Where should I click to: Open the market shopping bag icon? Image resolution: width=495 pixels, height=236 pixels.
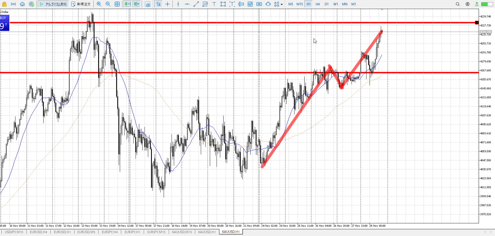[x=4, y=4]
